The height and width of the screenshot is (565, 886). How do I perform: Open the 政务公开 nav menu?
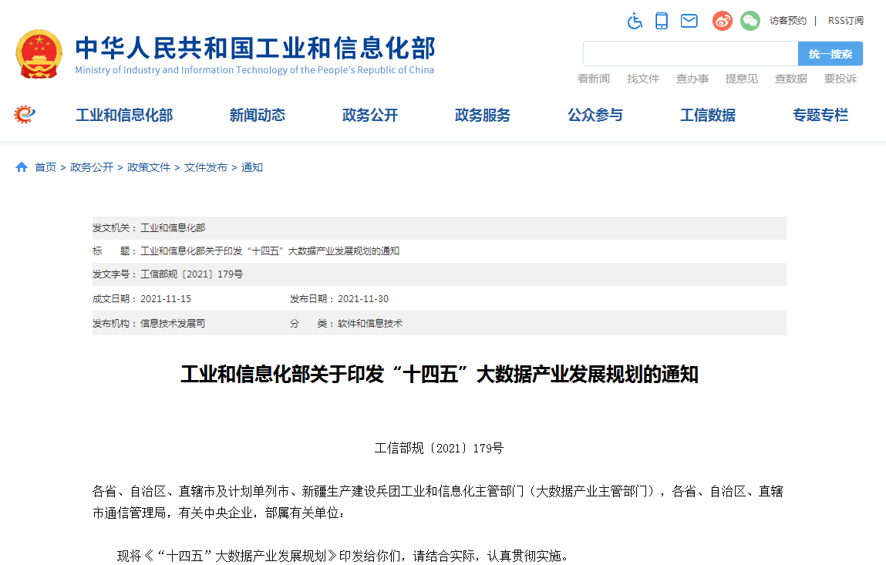pos(370,116)
